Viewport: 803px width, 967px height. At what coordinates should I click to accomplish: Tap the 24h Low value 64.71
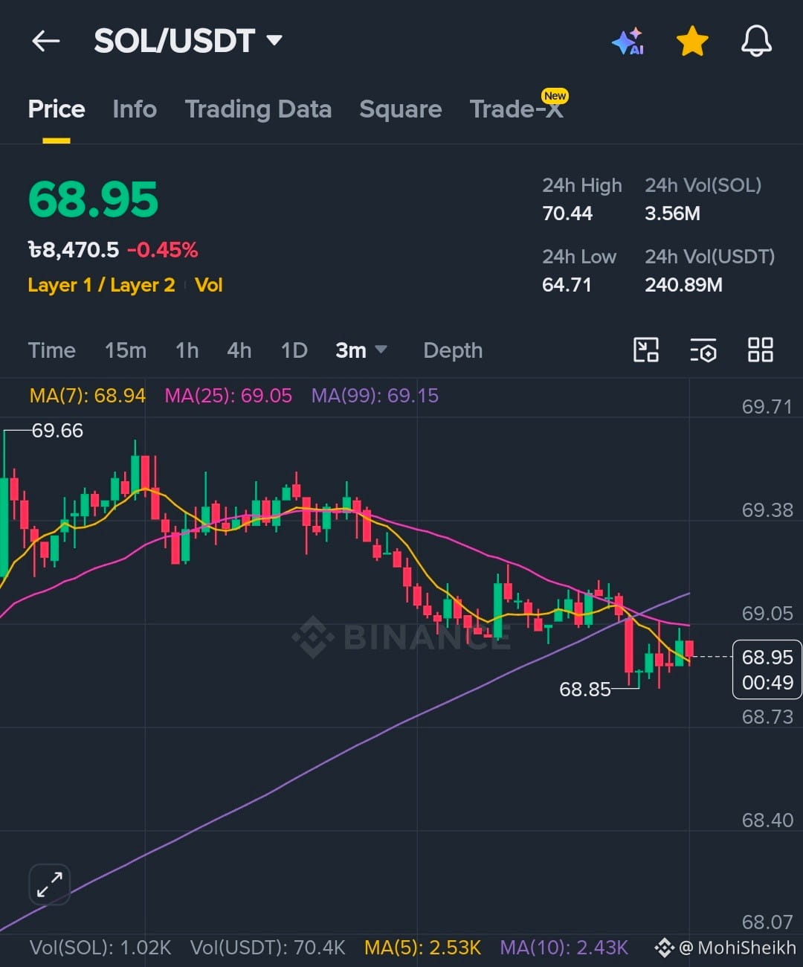(x=567, y=285)
